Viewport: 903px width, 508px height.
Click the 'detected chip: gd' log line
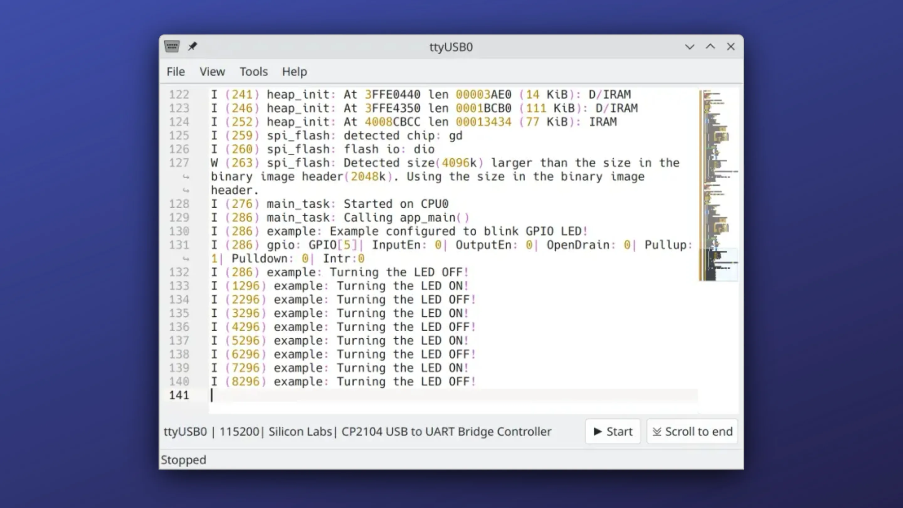(336, 135)
